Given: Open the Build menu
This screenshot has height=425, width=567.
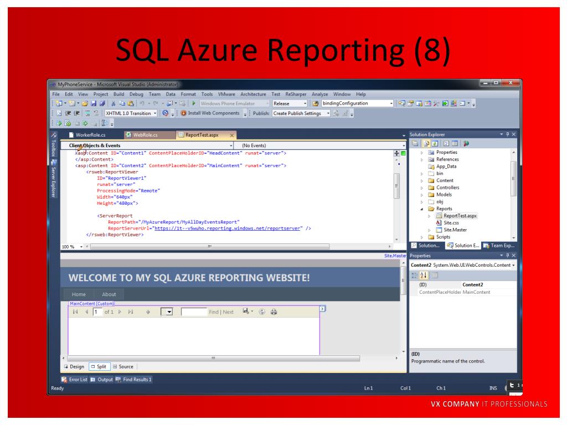Looking at the screenshot, I should pyautogui.click(x=118, y=94).
